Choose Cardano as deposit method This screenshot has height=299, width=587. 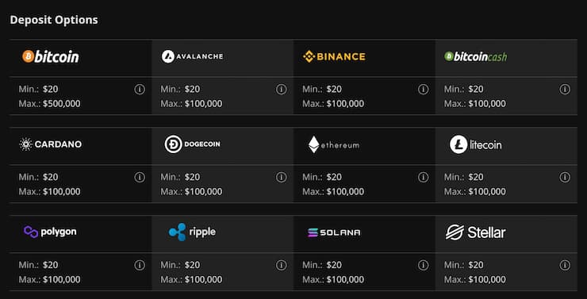tap(51, 144)
